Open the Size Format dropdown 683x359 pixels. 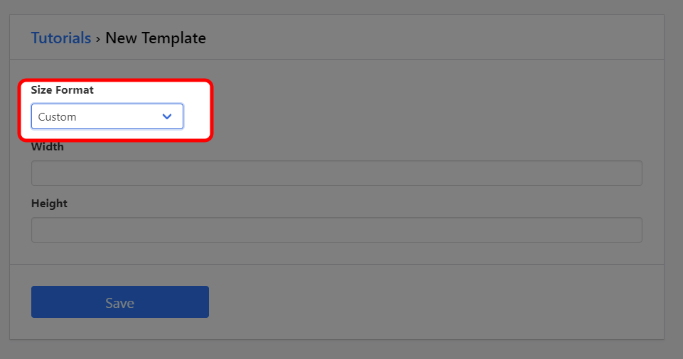[x=107, y=116]
